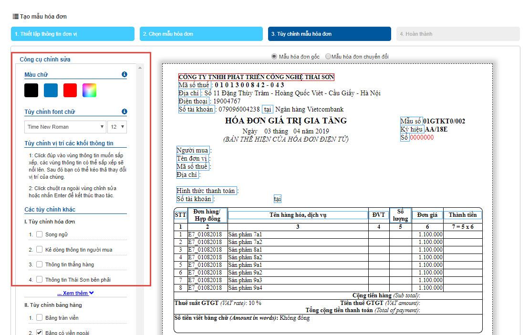Go to step 2 Chọn mẫu hóa đơn
This screenshot has width=529, height=335.
point(201,34)
